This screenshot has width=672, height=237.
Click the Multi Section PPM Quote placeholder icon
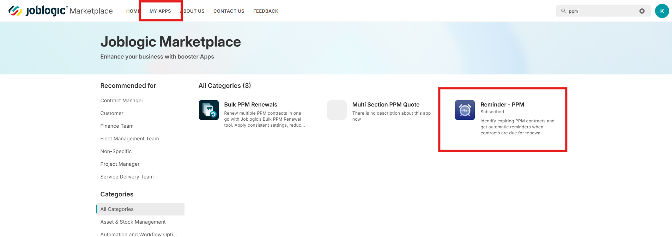click(337, 110)
